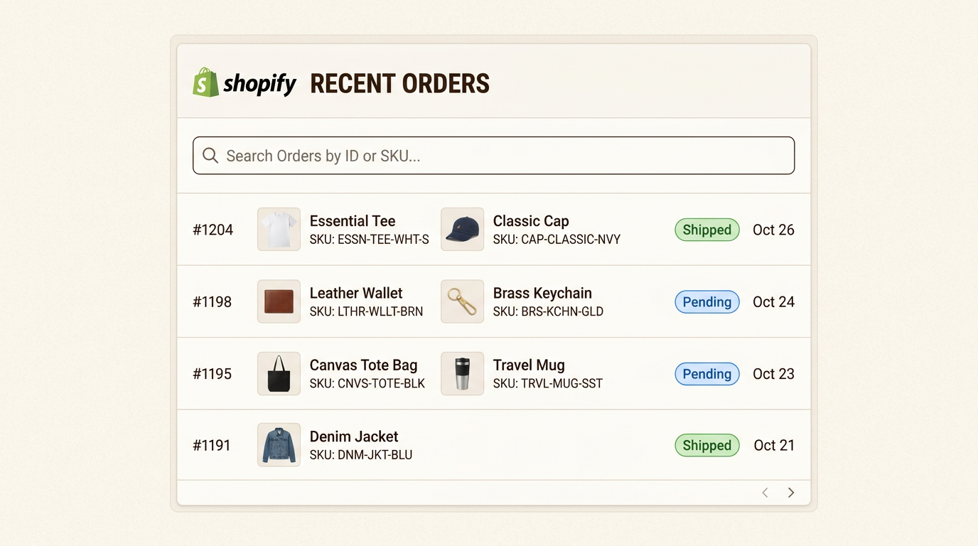The width and height of the screenshot is (978, 546).
Task: Open order #1198
Action: 213,301
